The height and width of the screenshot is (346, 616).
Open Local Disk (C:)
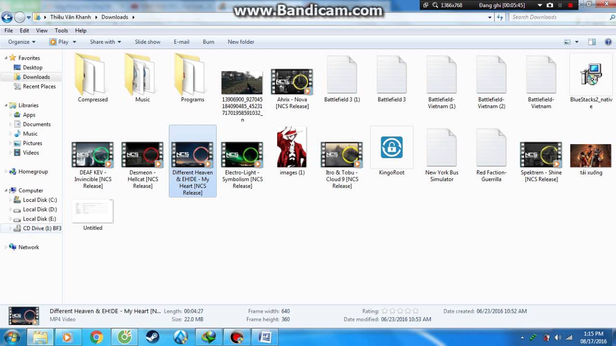[x=39, y=200]
